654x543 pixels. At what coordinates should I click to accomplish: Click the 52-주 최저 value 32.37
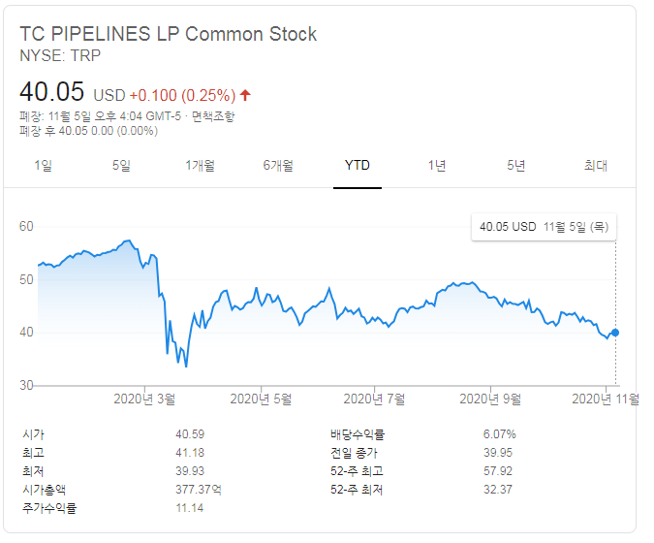(x=498, y=490)
